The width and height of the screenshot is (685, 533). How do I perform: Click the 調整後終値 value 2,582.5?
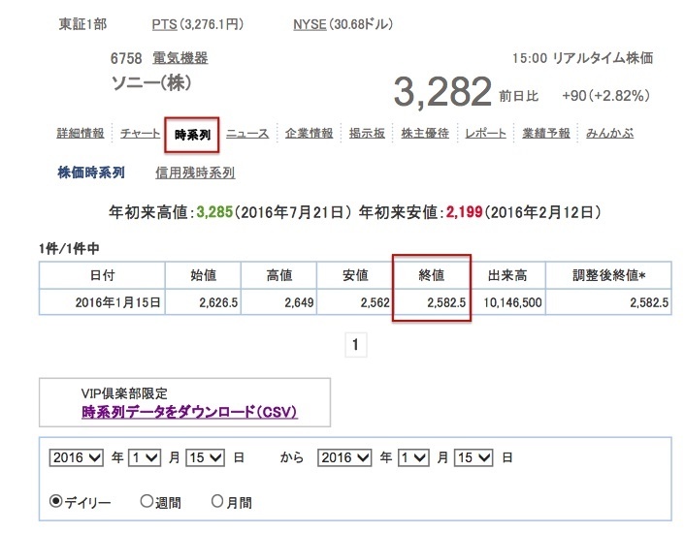coord(649,302)
